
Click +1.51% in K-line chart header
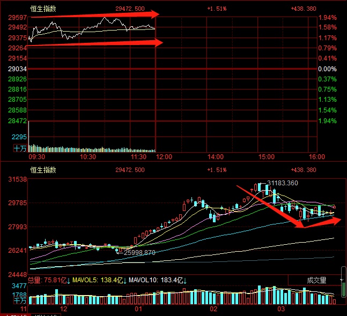click(217, 170)
